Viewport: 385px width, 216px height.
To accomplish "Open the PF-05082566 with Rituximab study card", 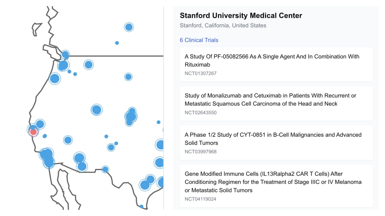I will pos(276,64).
